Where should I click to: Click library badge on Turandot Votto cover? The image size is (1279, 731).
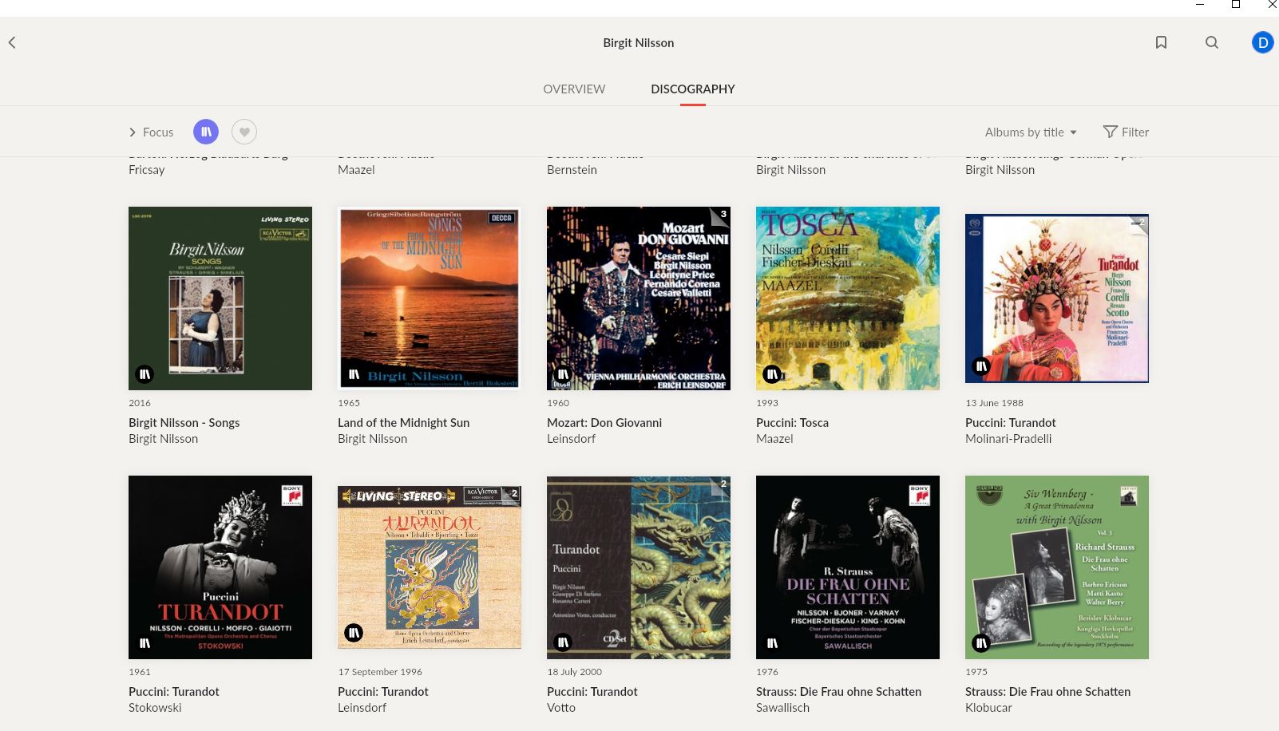pyautogui.click(x=563, y=642)
